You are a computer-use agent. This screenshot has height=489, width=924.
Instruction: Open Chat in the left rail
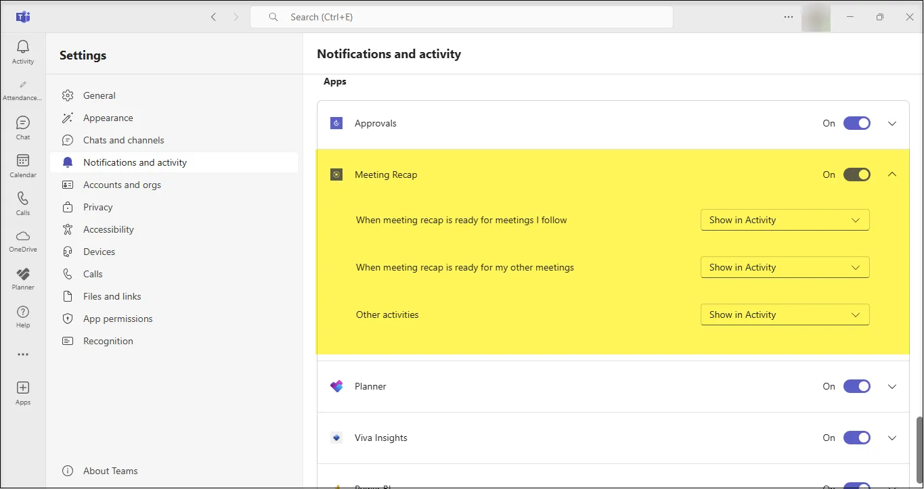click(23, 128)
